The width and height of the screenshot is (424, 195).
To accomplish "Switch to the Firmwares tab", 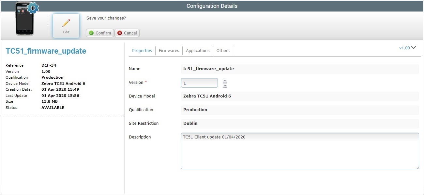I will 169,50.
